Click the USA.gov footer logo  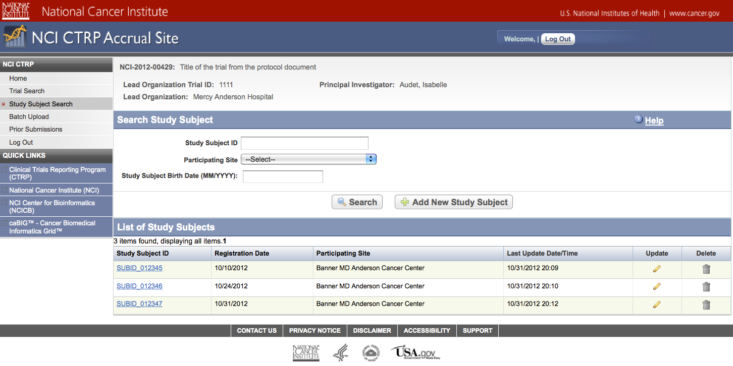[x=415, y=352]
